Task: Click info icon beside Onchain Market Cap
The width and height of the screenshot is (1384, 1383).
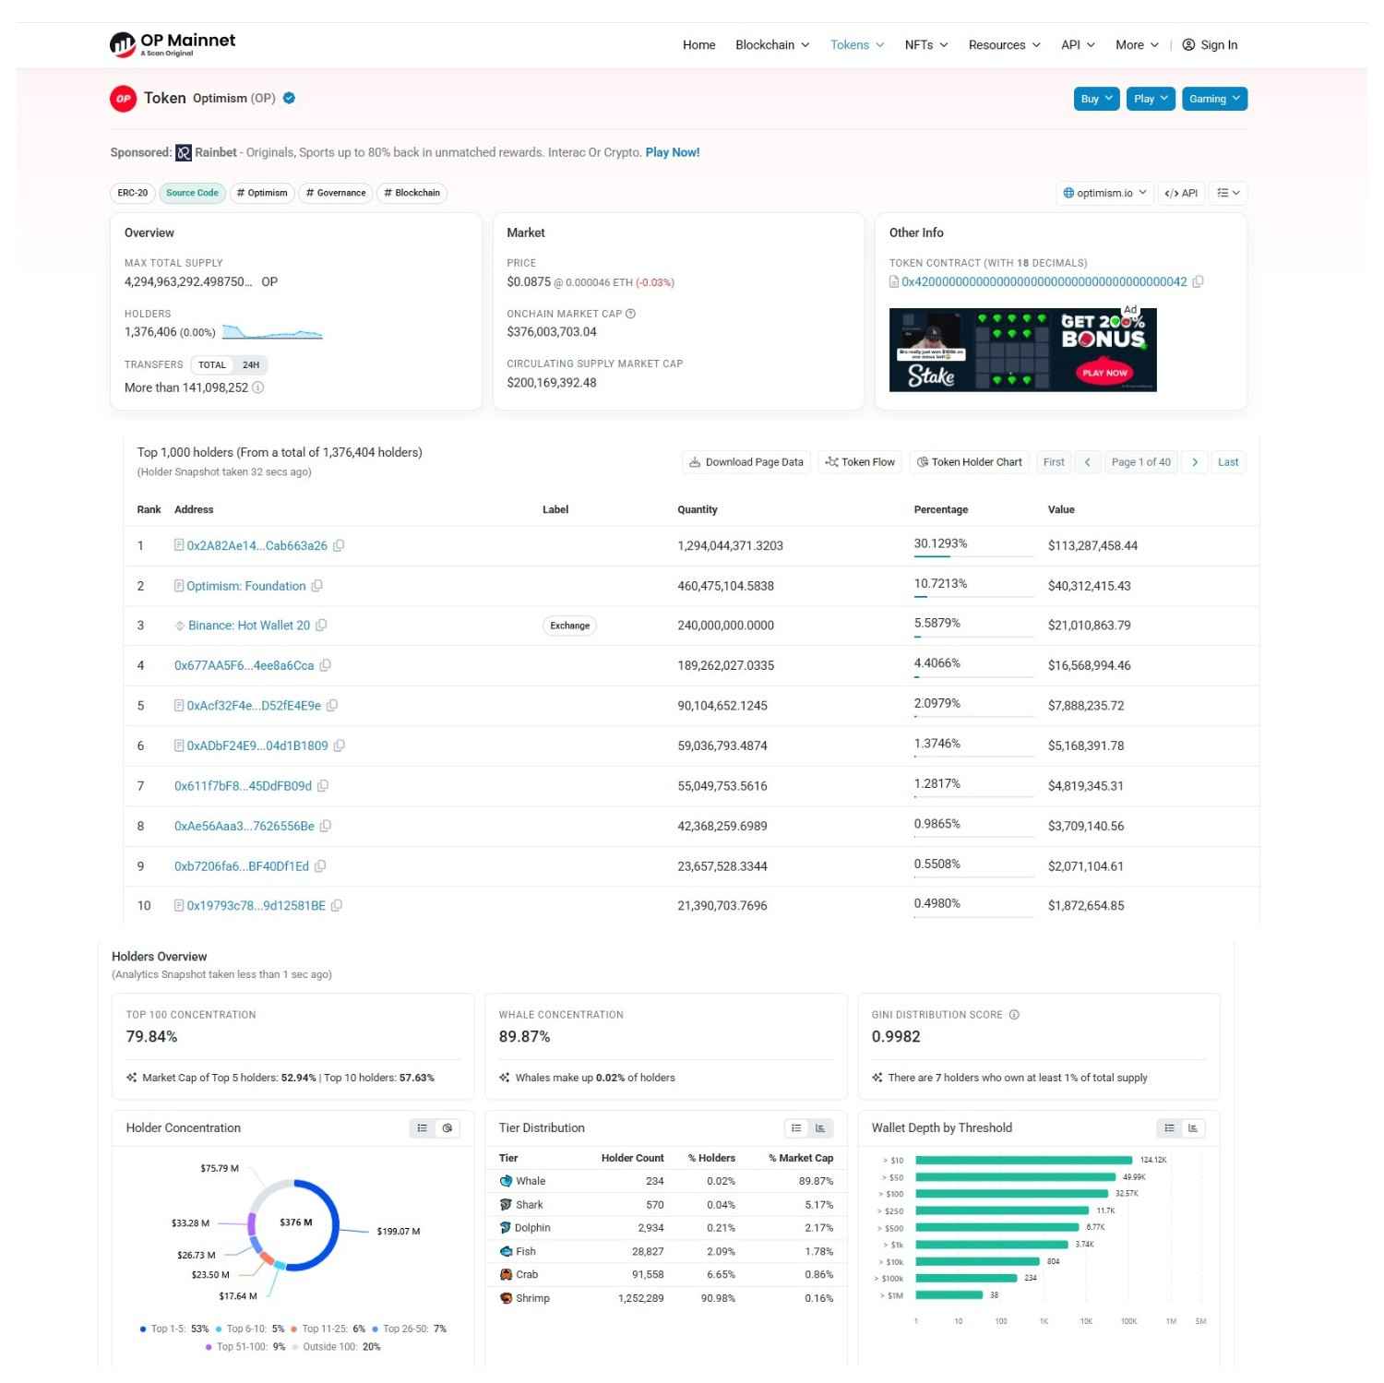Action: pos(630,314)
